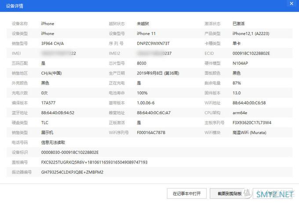Select cellular address 88:64:40:0C:6C:A7
The image size is (299, 203).
click(154, 113)
